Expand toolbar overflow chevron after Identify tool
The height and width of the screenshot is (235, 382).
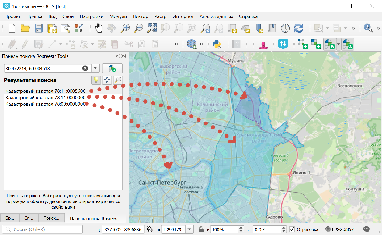378,28
